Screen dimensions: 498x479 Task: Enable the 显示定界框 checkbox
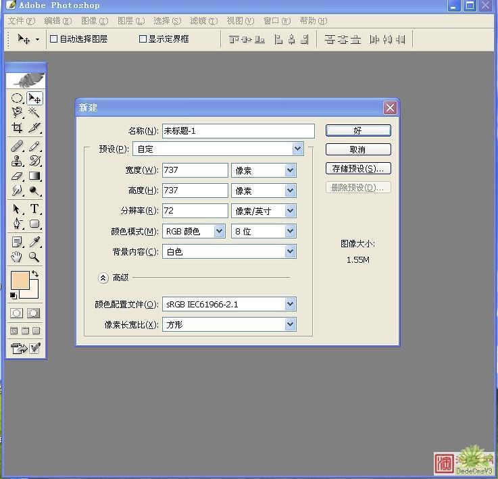click(x=143, y=39)
